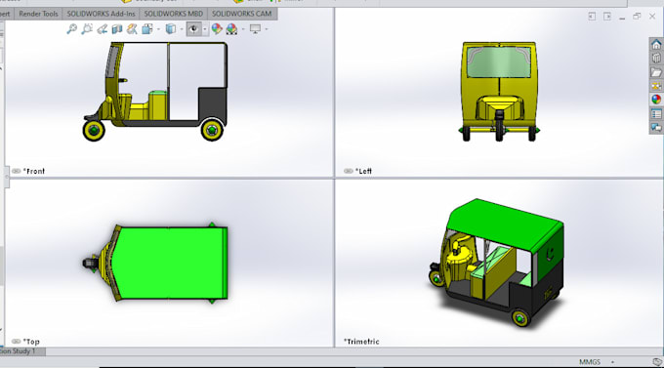Switch to the Render Tools tab
The image size is (664, 368).
tap(38, 14)
